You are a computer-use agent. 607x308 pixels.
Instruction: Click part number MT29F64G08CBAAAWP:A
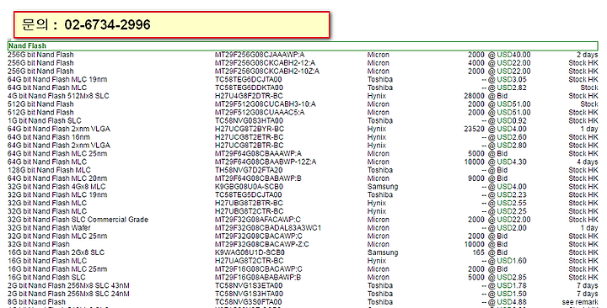(258, 154)
